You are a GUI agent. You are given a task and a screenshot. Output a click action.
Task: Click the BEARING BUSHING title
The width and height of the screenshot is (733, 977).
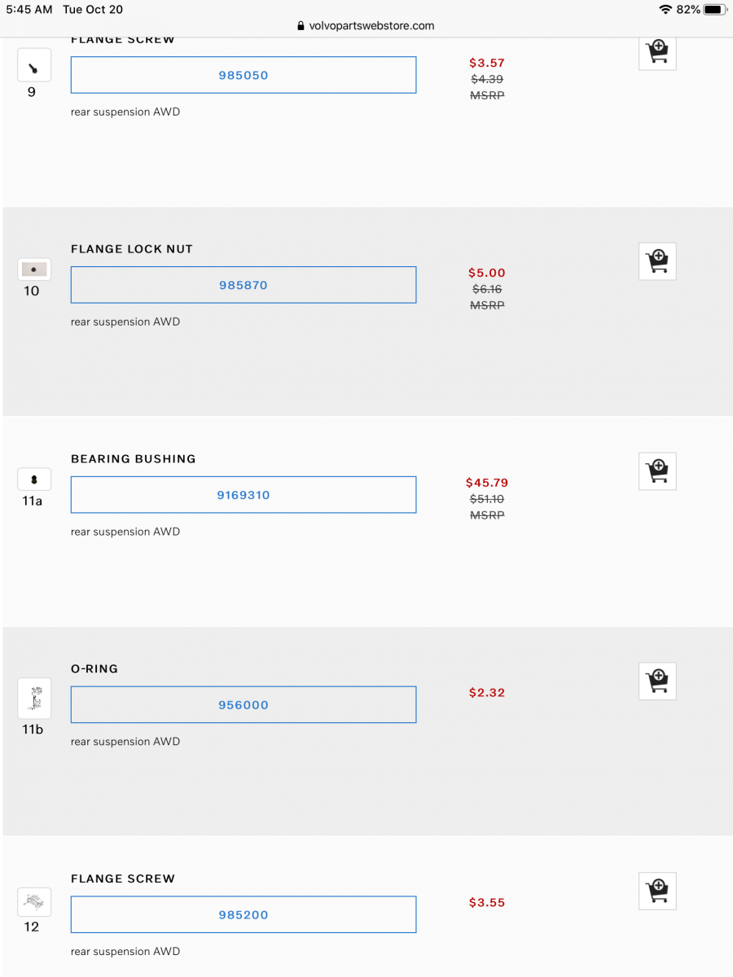click(134, 459)
